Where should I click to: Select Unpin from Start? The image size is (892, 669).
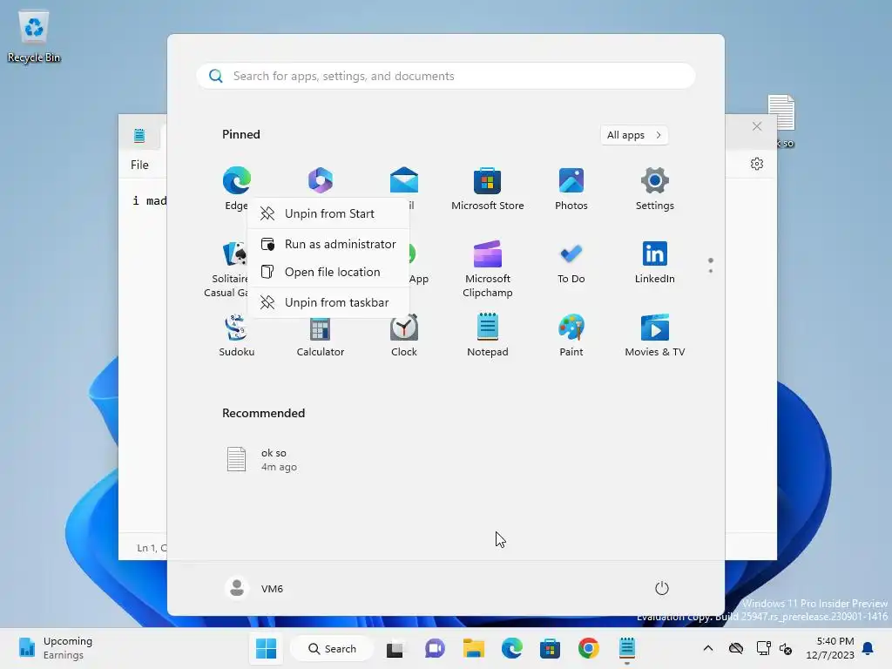click(x=328, y=213)
